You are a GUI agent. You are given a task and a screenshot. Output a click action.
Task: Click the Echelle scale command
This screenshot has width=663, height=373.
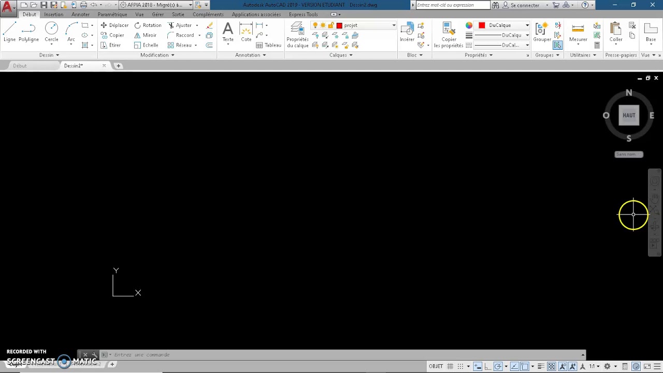[146, 45]
